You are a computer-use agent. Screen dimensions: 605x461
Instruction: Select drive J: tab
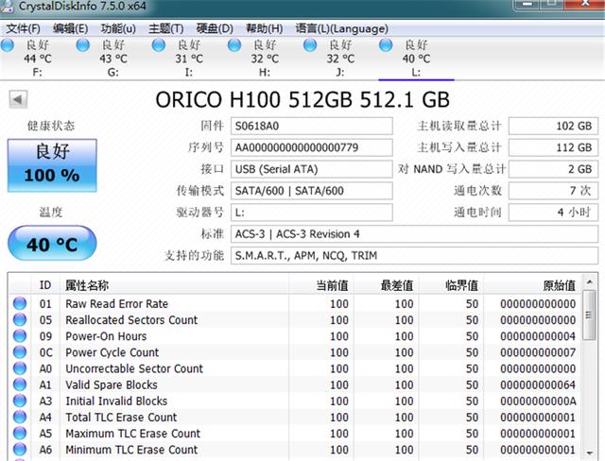tap(340, 59)
